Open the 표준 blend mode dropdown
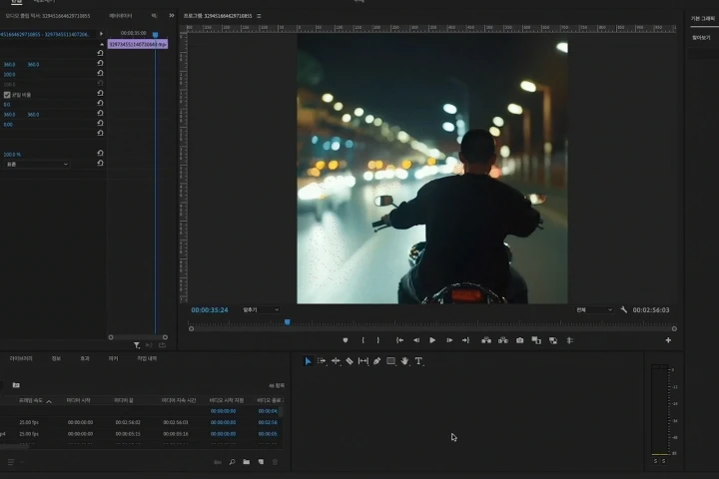This screenshot has height=479, width=719. tap(37, 164)
